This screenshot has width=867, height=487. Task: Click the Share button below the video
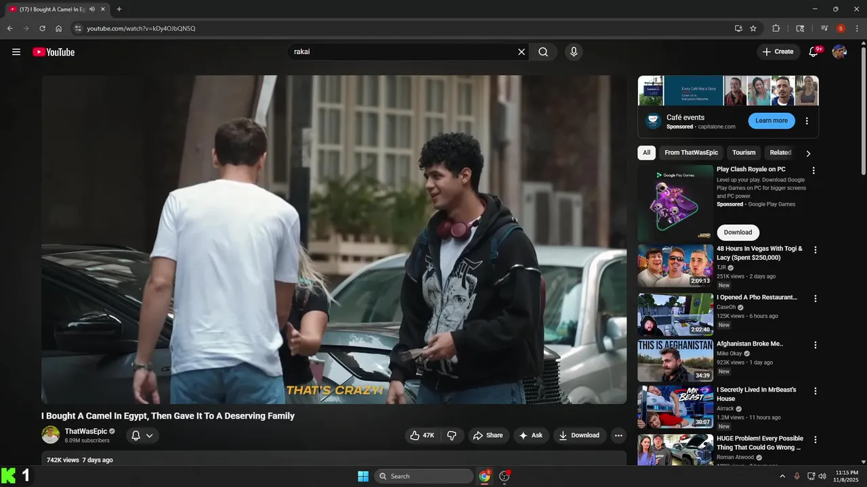point(488,436)
